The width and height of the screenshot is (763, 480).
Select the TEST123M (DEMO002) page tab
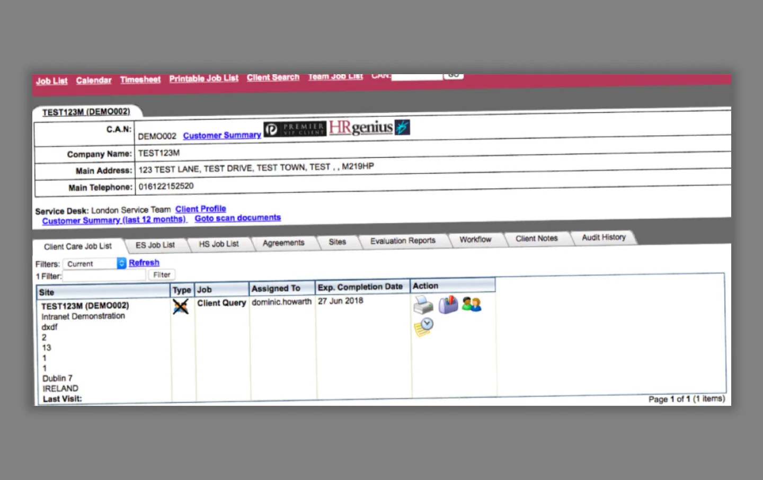click(86, 112)
